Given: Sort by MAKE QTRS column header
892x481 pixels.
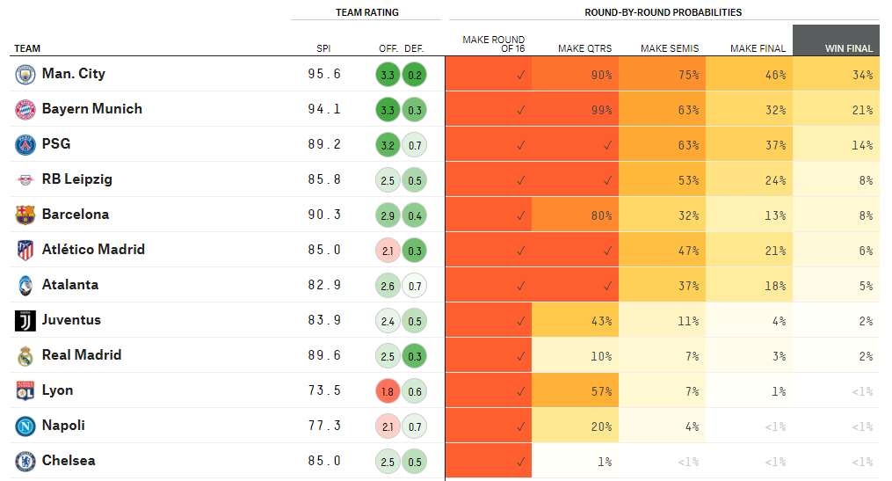Looking at the screenshot, I should [584, 48].
